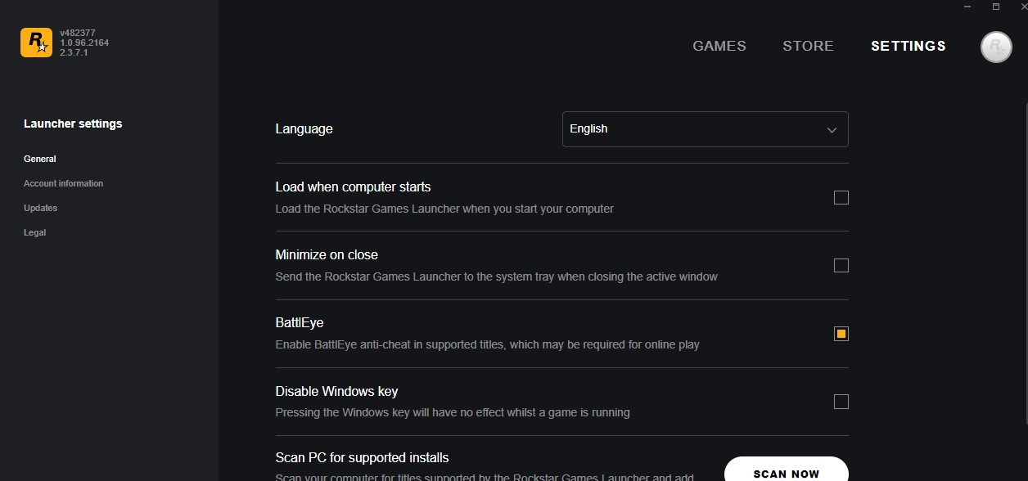Open the user profile avatar

(x=996, y=47)
